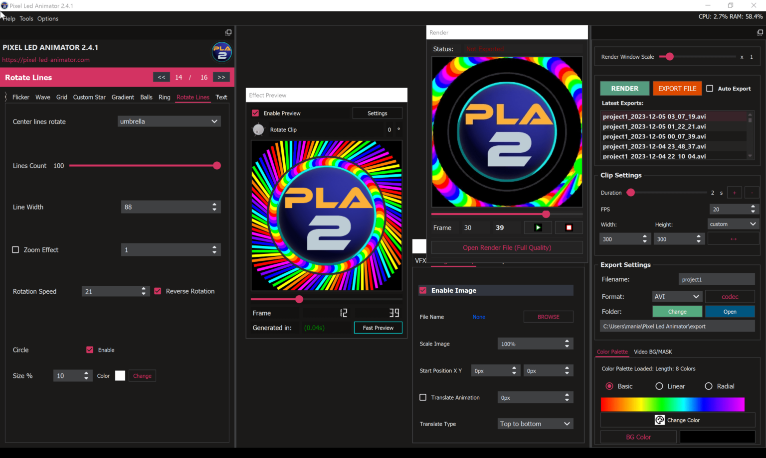Click the resize arrows icon next to Height

pyautogui.click(x=733, y=238)
